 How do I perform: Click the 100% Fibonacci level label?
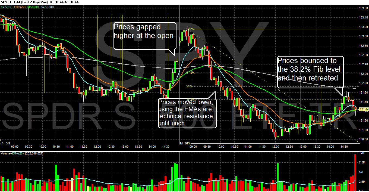tap(190, 29)
